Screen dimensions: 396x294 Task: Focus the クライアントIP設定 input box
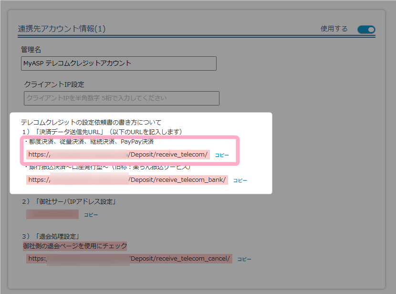pos(121,98)
